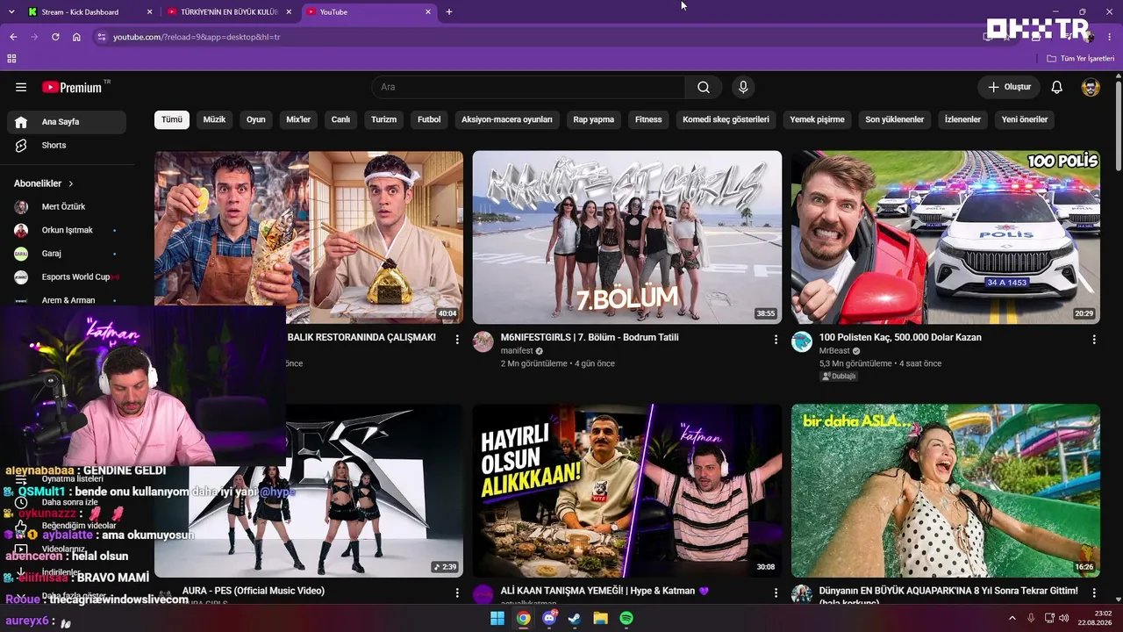Start voice search with the microphone icon
1123x632 pixels.
[x=743, y=87]
